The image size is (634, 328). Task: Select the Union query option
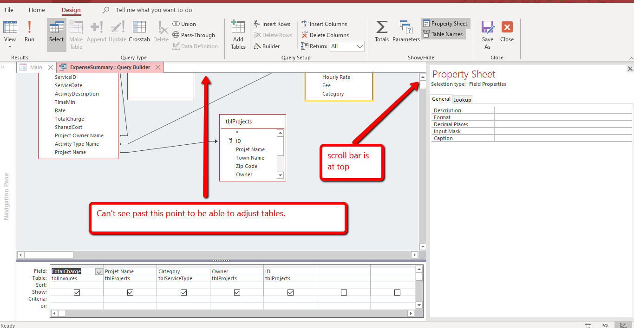pyautogui.click(x=184, y=24)
